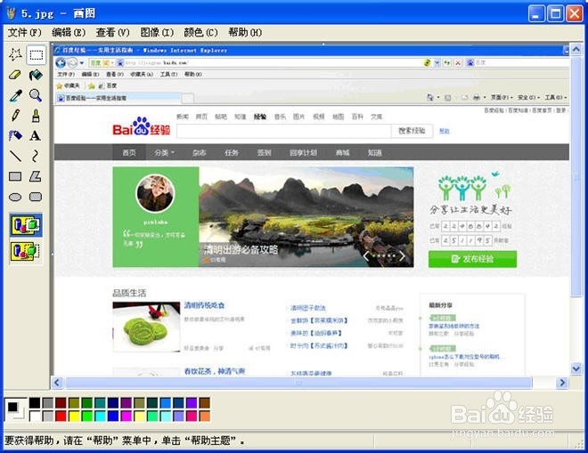The image size is (588, 453).
Task: Choose the Curve tool
Action: click(36, 156)
